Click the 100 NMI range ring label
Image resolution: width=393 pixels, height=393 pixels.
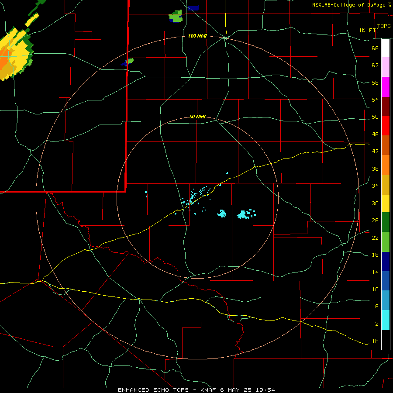click(197, 36)
